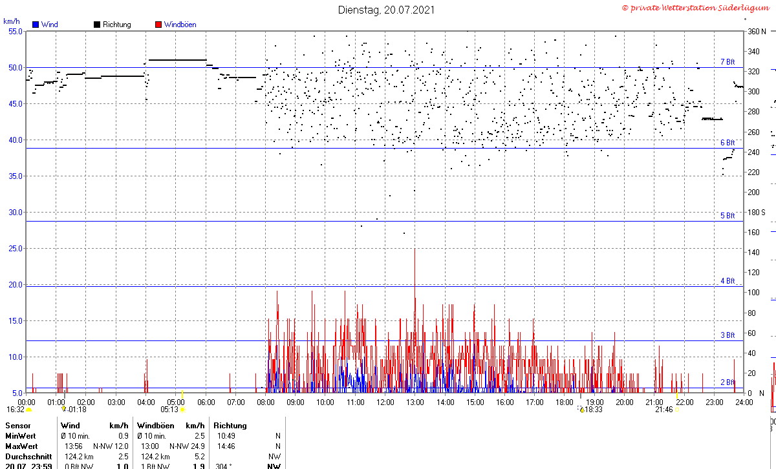Click the yellow icon beside 21:46

click(x=677, y=410)
